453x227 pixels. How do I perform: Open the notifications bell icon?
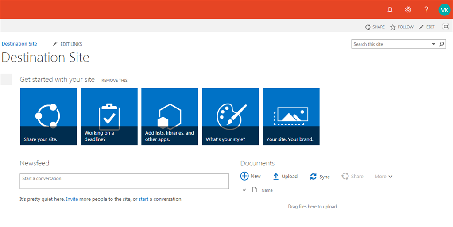[x=390, y=9]
